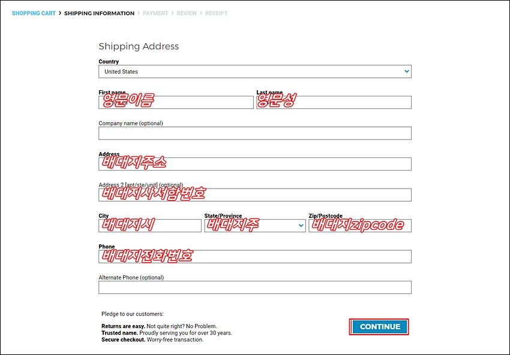Open the Country dropdown arrow
The image size is (510, 355).
point(407,71)
